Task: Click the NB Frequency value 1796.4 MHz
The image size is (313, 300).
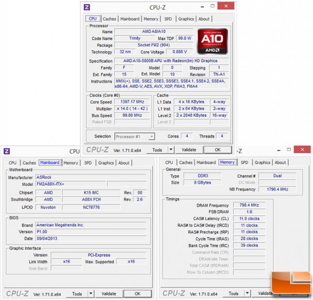Action: [277, 189]
